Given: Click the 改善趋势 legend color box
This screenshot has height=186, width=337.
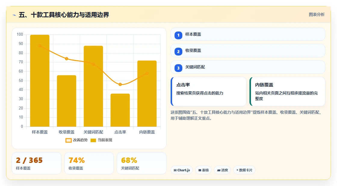Looking at the screenshot, I should pos(69,140).
